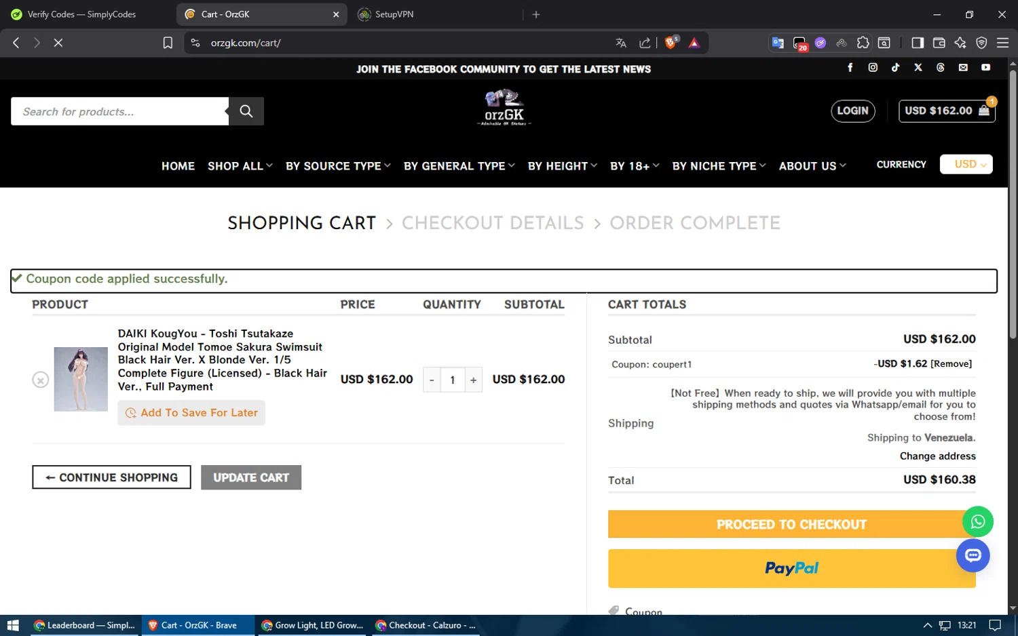Expand the BY GENERAL TYPE menu
The image size is (1018, 636).
click(459, 166)
